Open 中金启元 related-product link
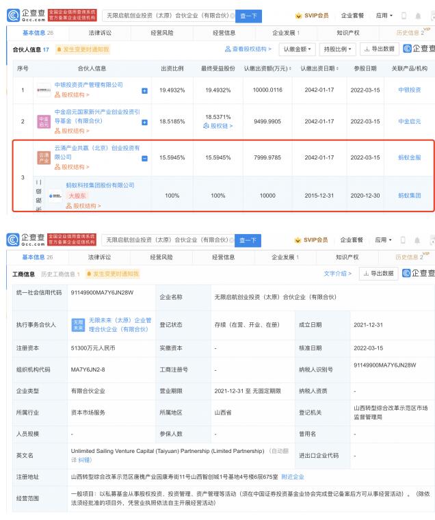This screenshot has height=520, width=435. [410, 121]
